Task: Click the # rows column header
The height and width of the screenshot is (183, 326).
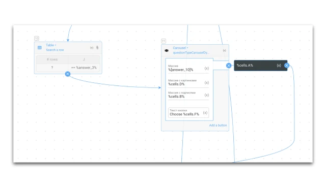Action: (52, 59)
